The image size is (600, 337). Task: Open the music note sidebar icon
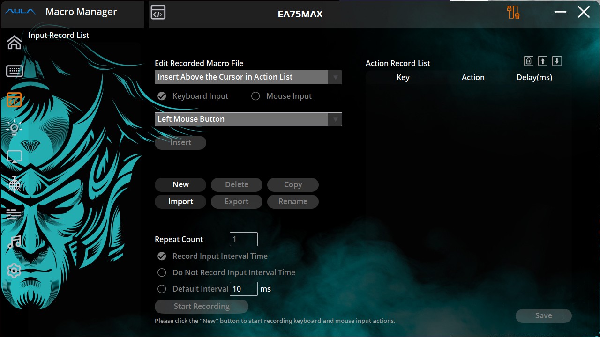click(x=14, y=242)
